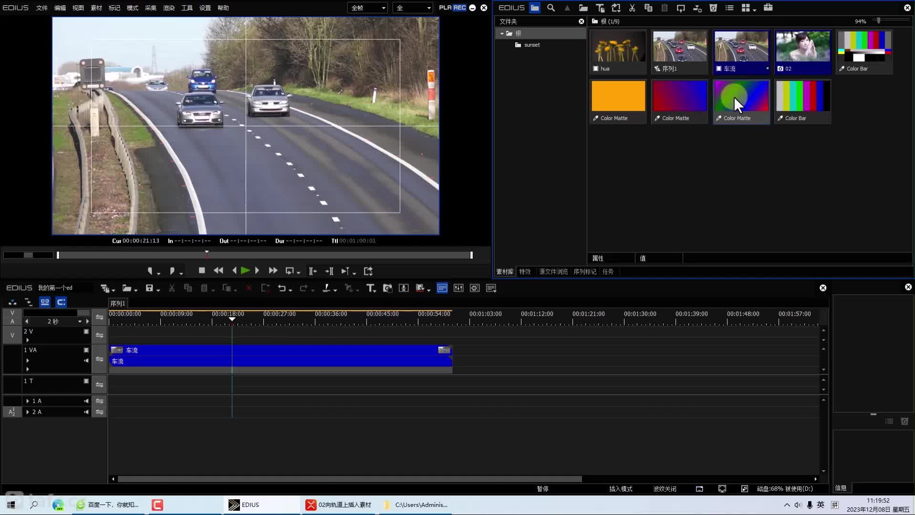Toggle the group/link mode button
Screen dimensions: 915x515
point(45,302)
